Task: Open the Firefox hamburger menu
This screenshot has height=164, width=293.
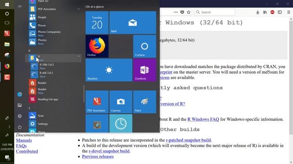Action: click(289, 12)
